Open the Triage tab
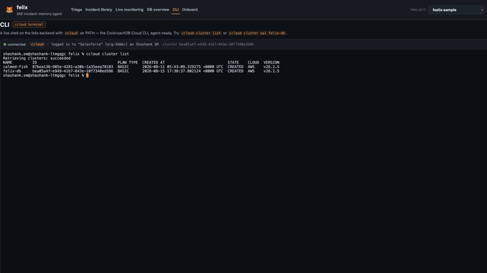Image resolution: width=487 pixels, height=273 pixels. tap(76, 10)
